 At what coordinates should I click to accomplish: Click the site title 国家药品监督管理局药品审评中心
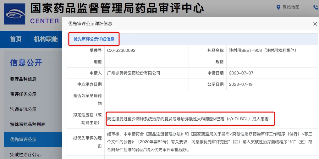(117, 8)
